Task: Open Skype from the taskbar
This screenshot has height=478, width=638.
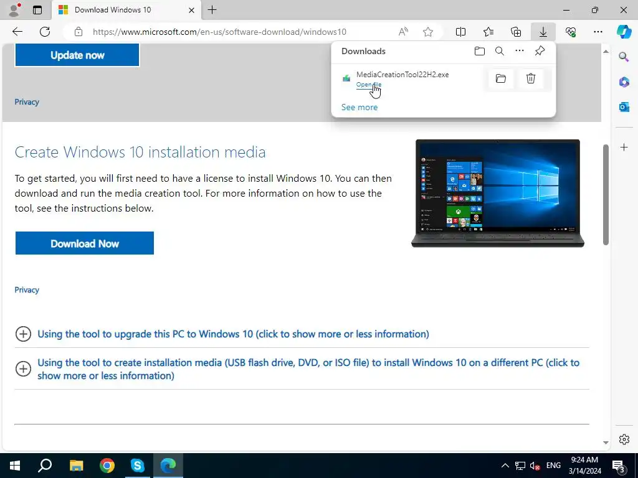Action: tap(138, 466)
